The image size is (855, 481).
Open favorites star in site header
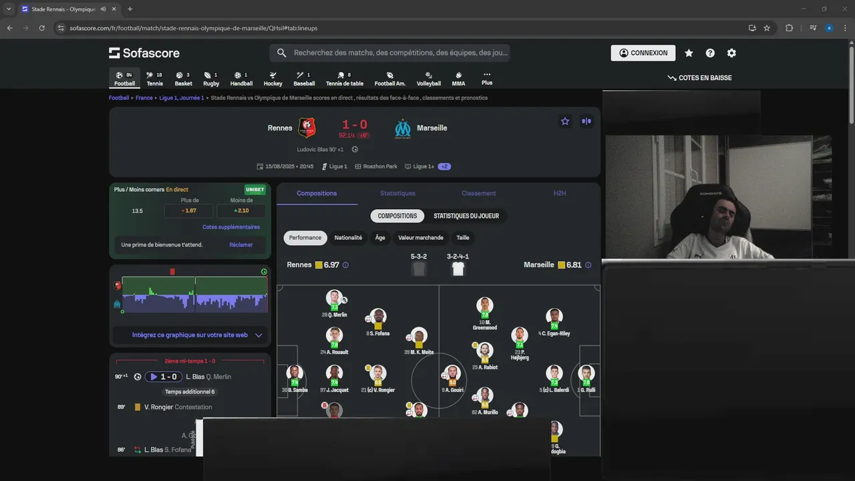tap(689, 53)
